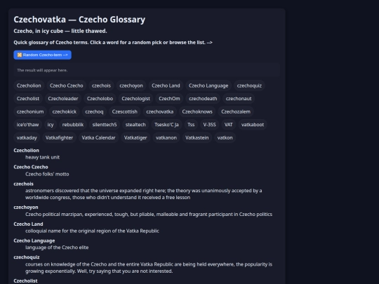Select the Czecholion chip
The height and width of the screenshot is (284, 379).
click(x=29, y=86)
